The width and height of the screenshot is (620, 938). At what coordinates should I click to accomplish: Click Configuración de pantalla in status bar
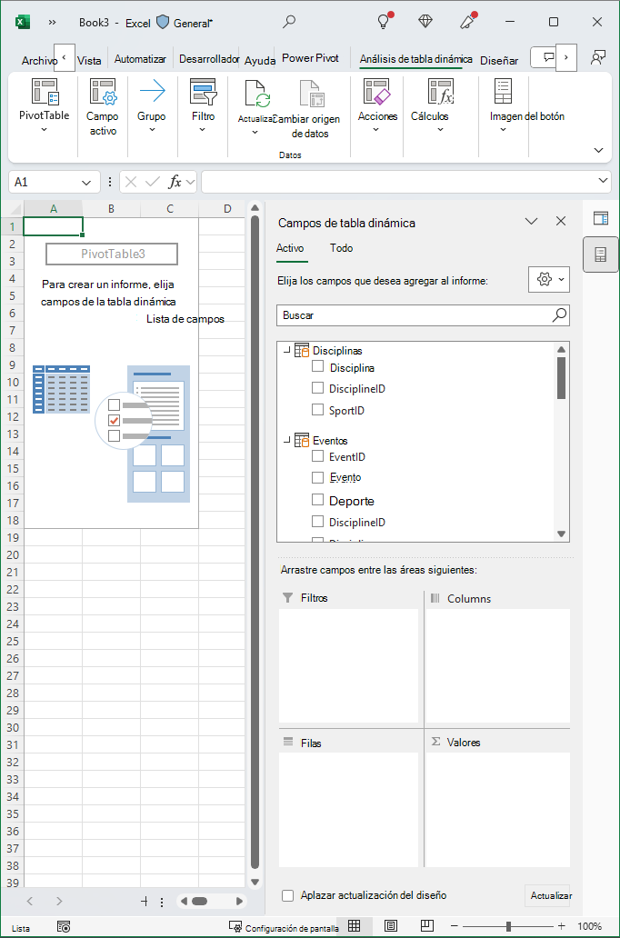click(x=285, y=928)
